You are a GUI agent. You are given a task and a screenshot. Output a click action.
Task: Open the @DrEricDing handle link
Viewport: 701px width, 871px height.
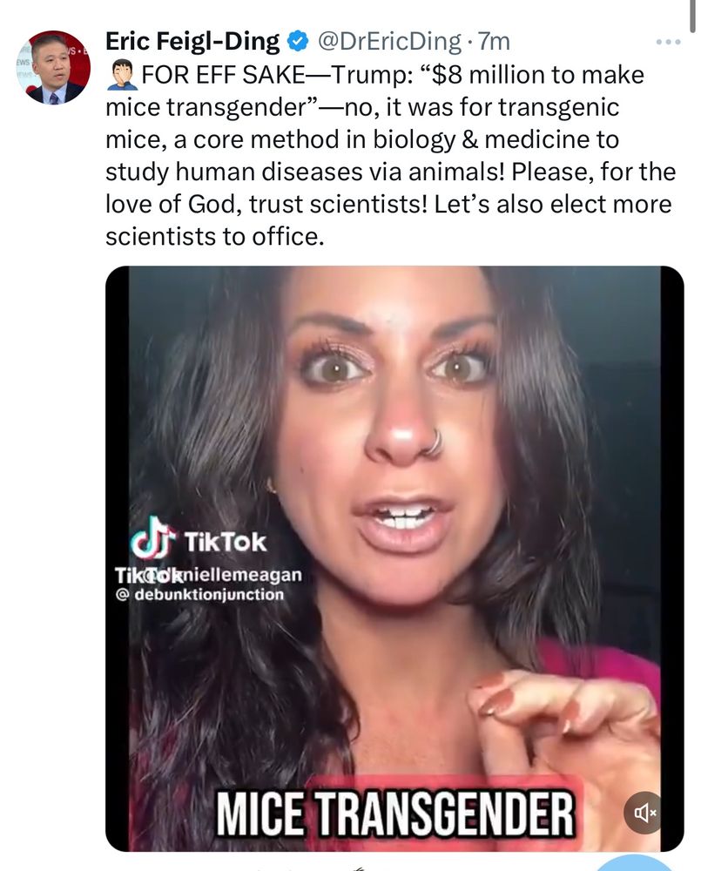pyautogui.click(x=388, y=41)
